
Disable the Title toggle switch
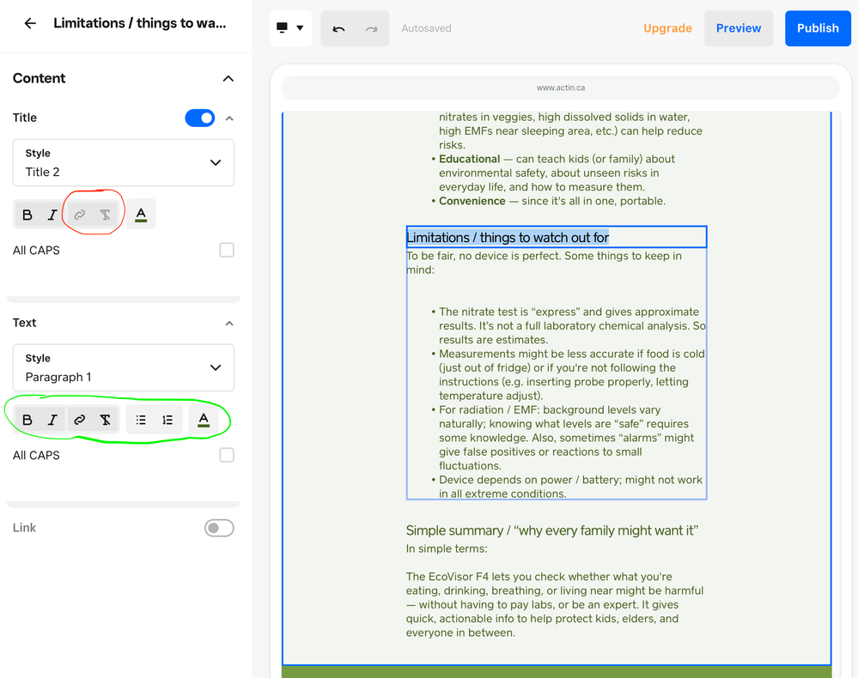200,118
